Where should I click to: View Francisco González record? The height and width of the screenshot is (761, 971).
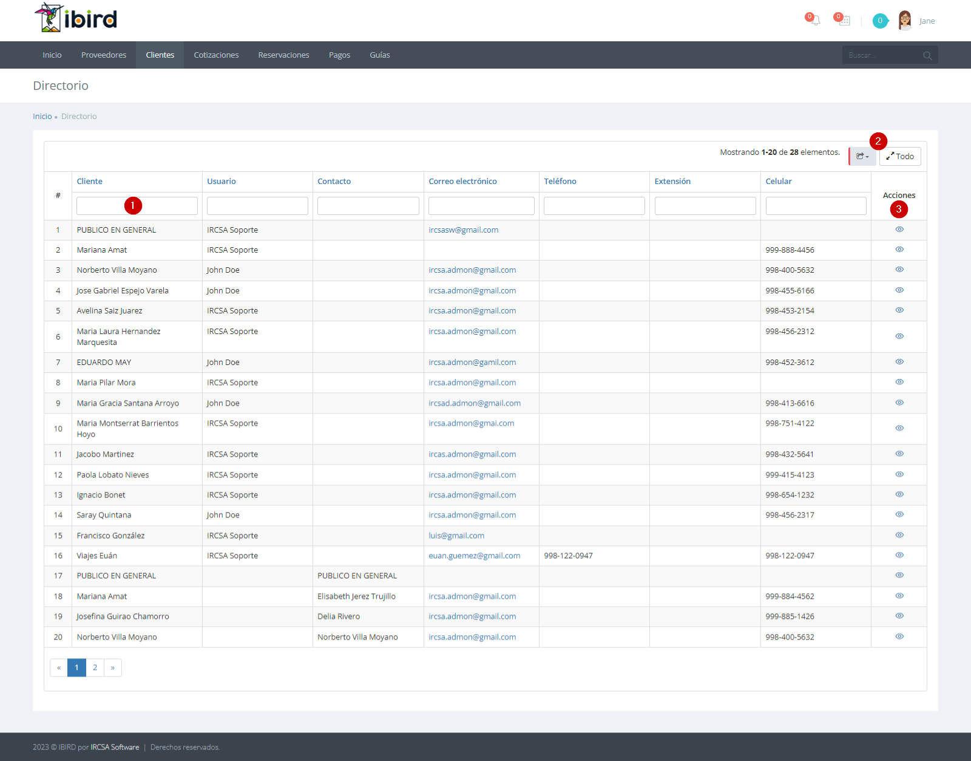click(899, 535)
